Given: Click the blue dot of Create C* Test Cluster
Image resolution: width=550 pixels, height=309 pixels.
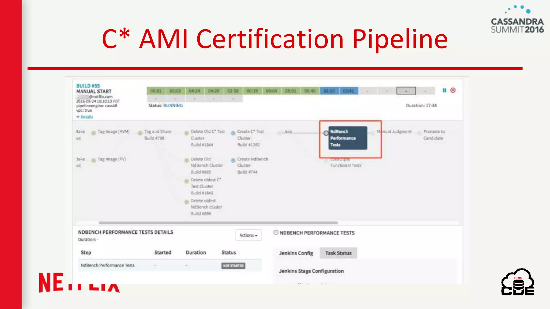Looking at the screenshot, I should 233,133.
